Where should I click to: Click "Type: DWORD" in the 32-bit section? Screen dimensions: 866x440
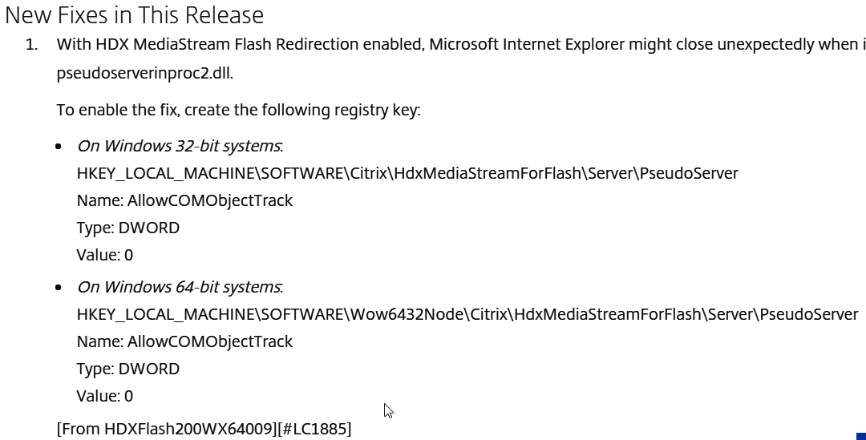click(x=128, y=228)
